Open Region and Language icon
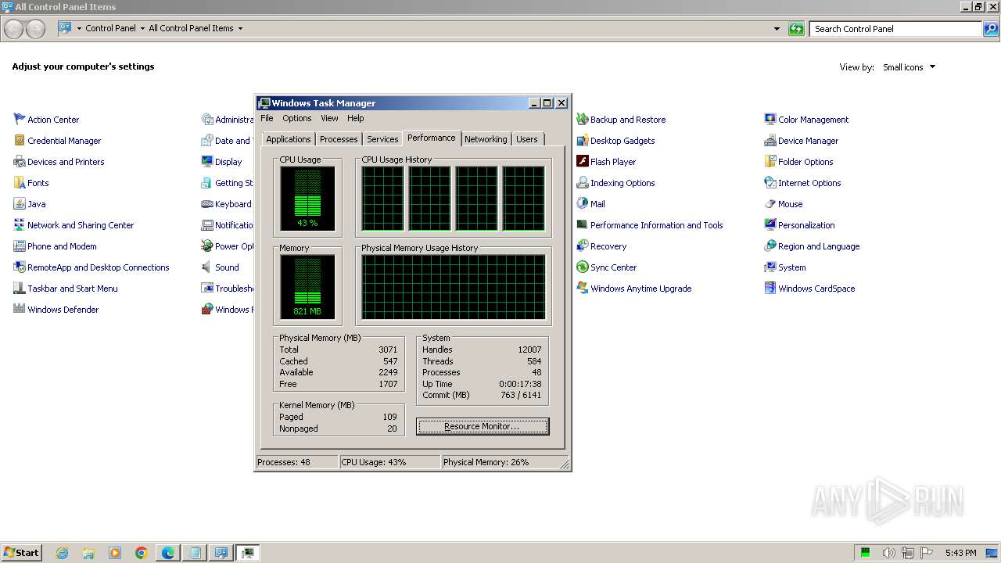 tap(770, 246)
